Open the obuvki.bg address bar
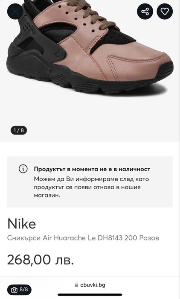The width and height of the screenshot is (180, 299). 90,285
